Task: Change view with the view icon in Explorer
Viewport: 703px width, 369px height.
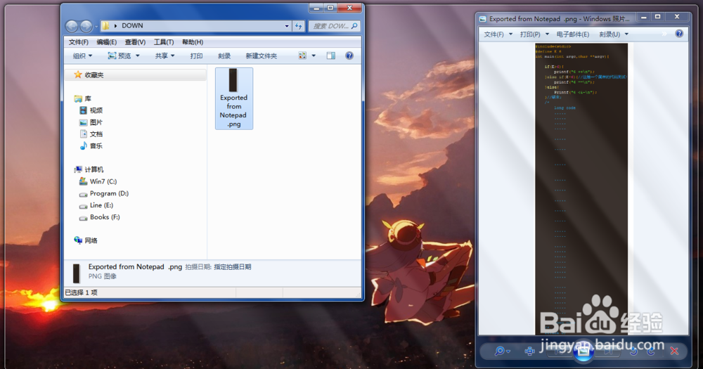Action: pyautogui.click(x=302, y=56)
